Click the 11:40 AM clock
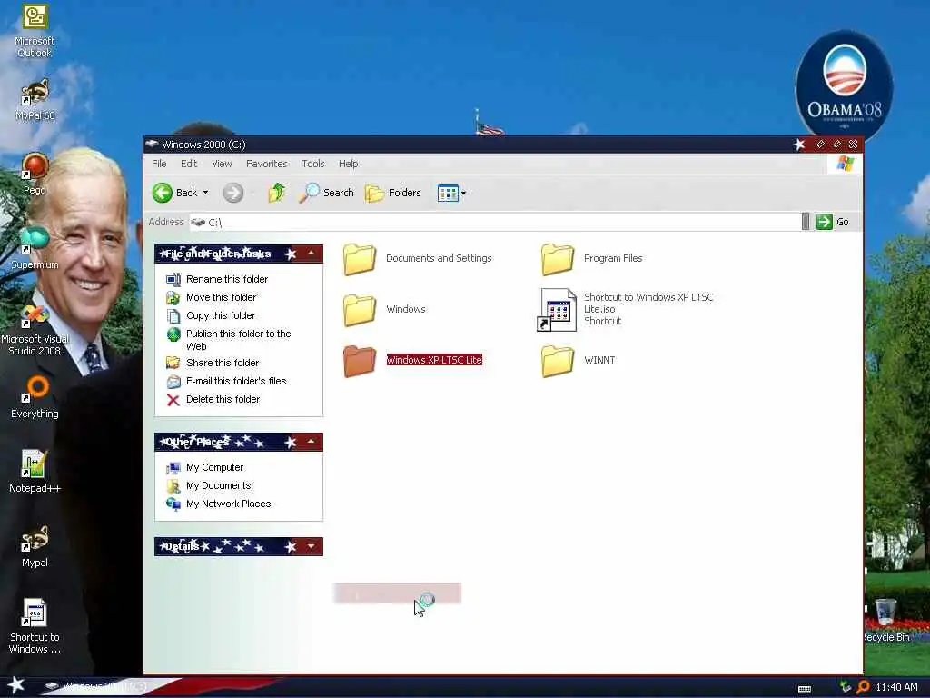 pyautogui.click(x=896, y=687)
